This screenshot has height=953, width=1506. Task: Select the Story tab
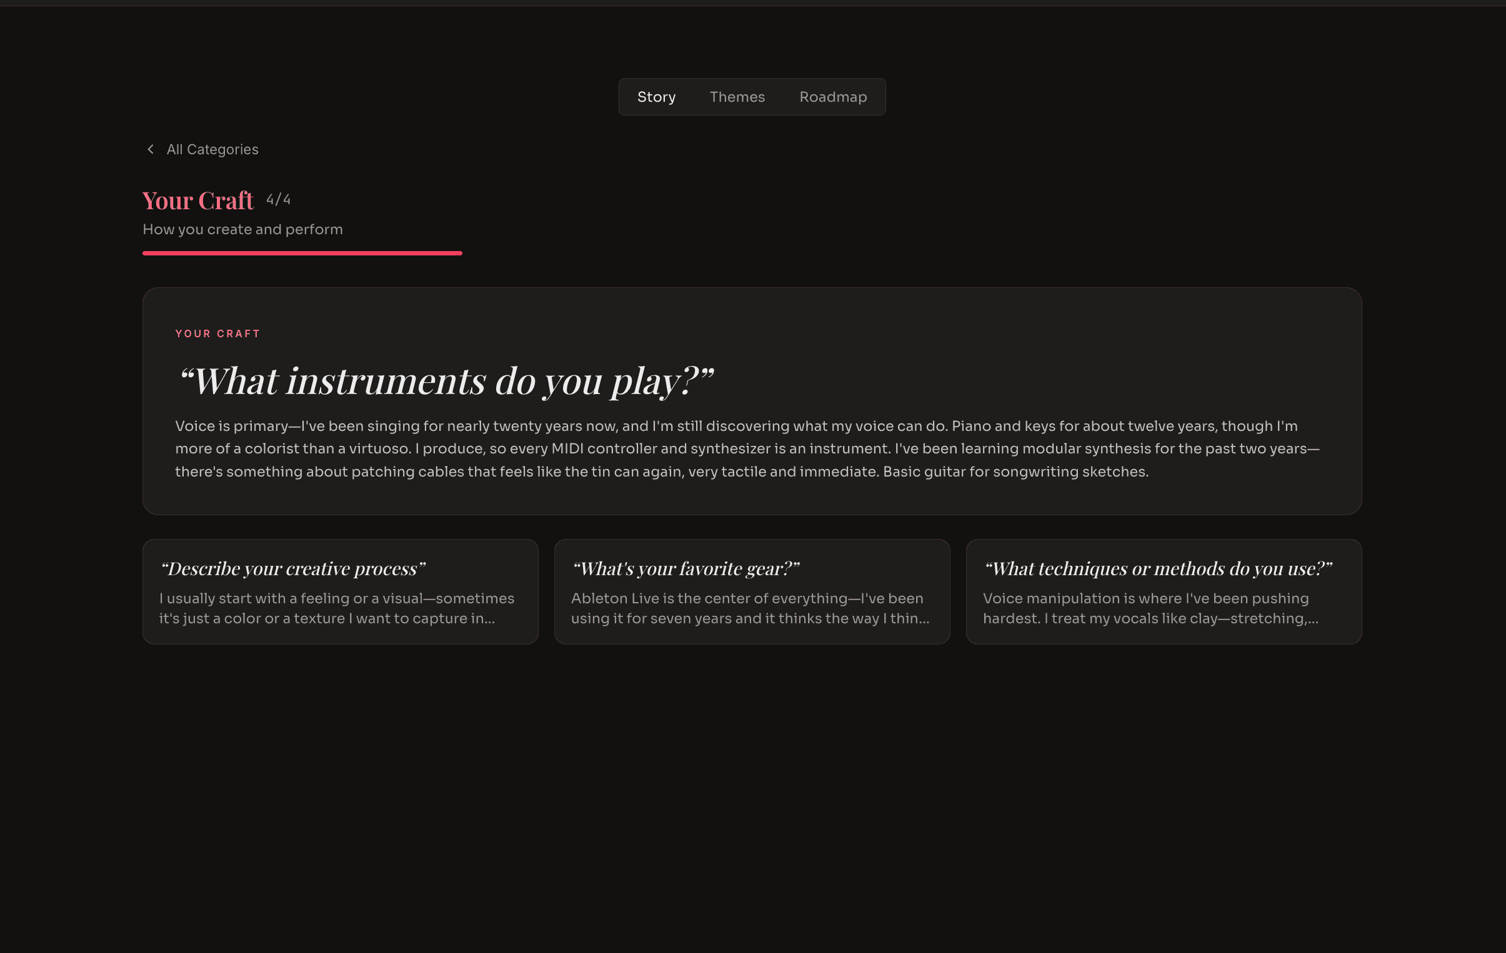(x=656, y=97)
